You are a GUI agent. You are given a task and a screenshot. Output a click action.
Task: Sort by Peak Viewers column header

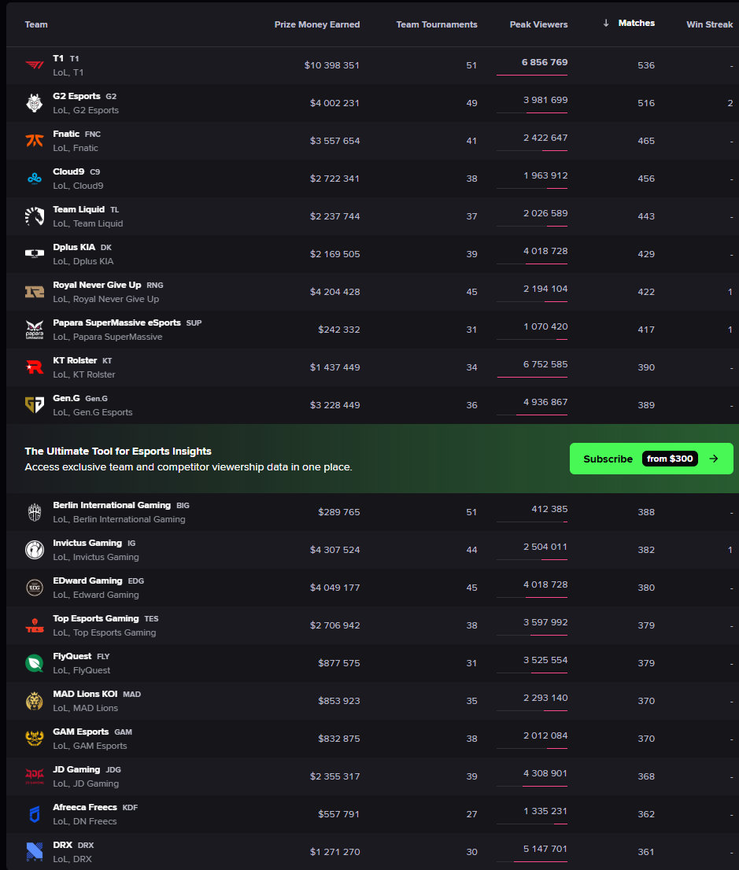(538, 24)
